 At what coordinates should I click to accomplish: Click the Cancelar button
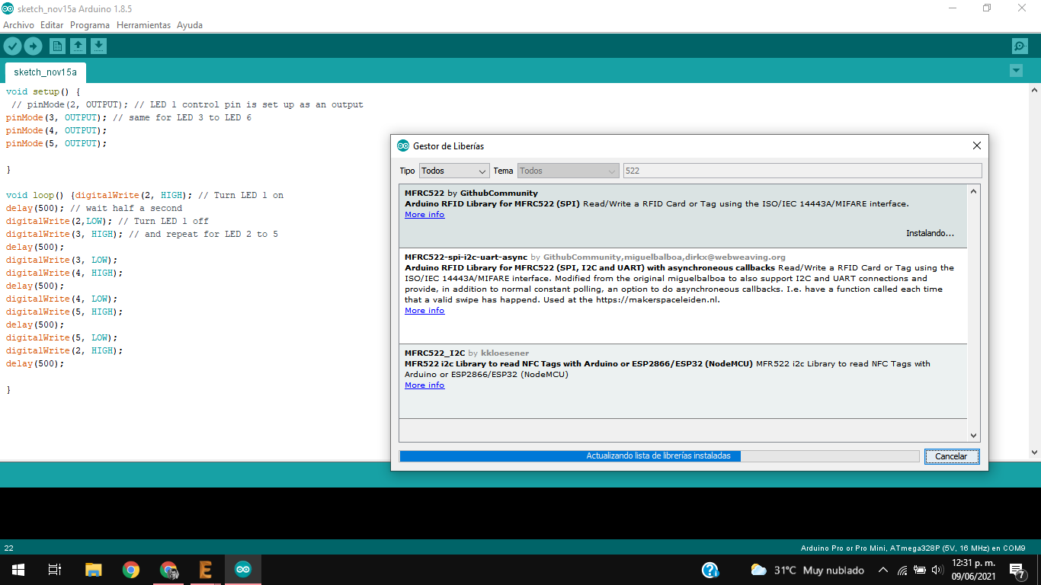point(951,456)
